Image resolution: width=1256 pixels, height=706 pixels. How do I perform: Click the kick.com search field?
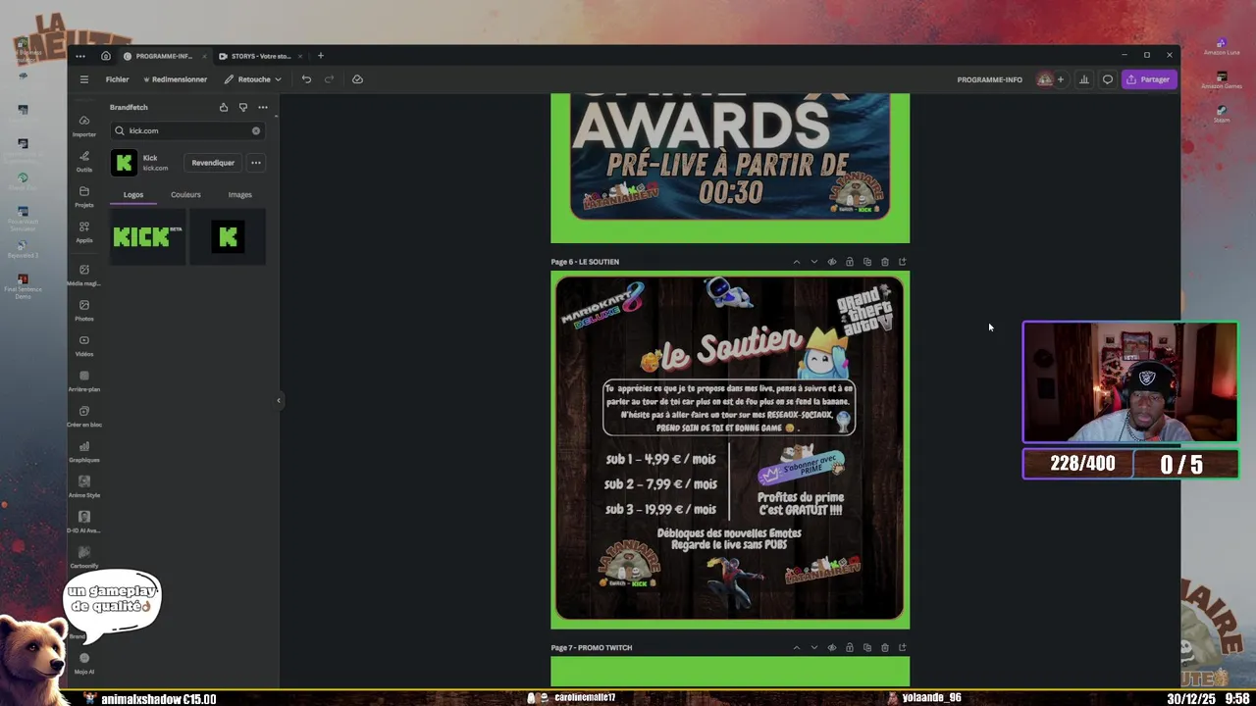tap(186, 130)
